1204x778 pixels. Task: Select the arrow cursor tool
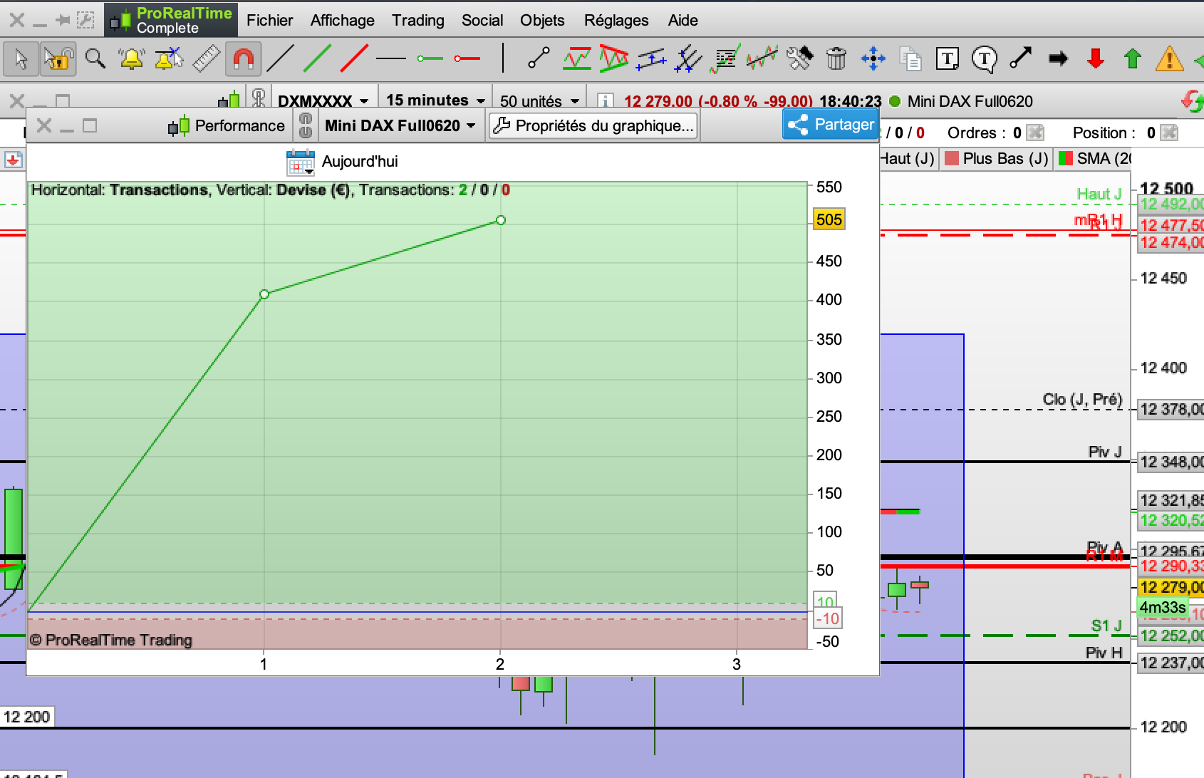(x=21, y=59)
